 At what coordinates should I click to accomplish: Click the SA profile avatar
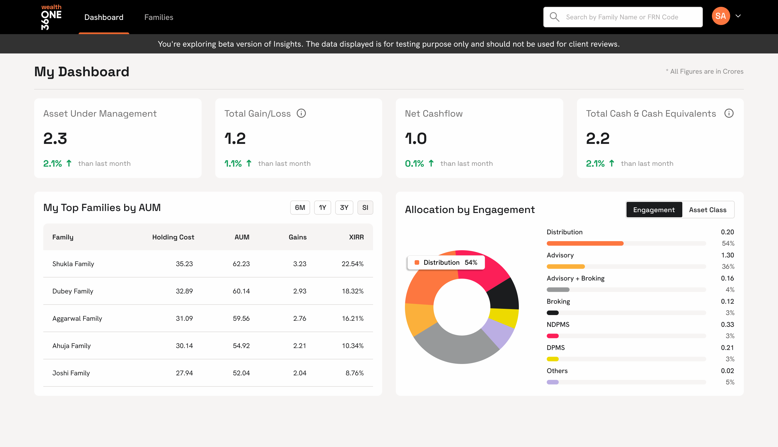pyautogui.click(x=720, y=16)
